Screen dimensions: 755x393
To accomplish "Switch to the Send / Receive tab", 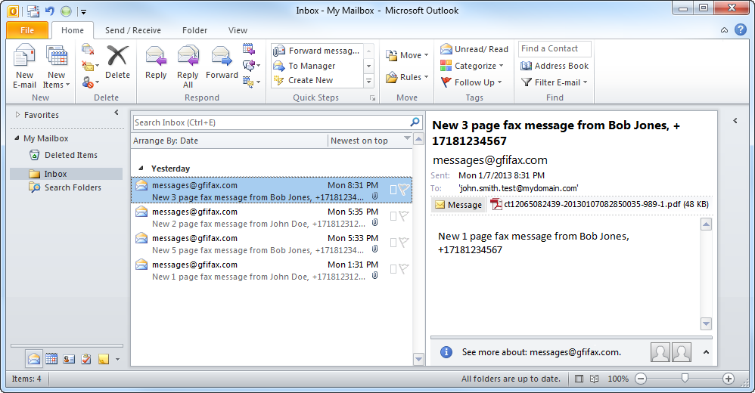I will coord(133,30).
